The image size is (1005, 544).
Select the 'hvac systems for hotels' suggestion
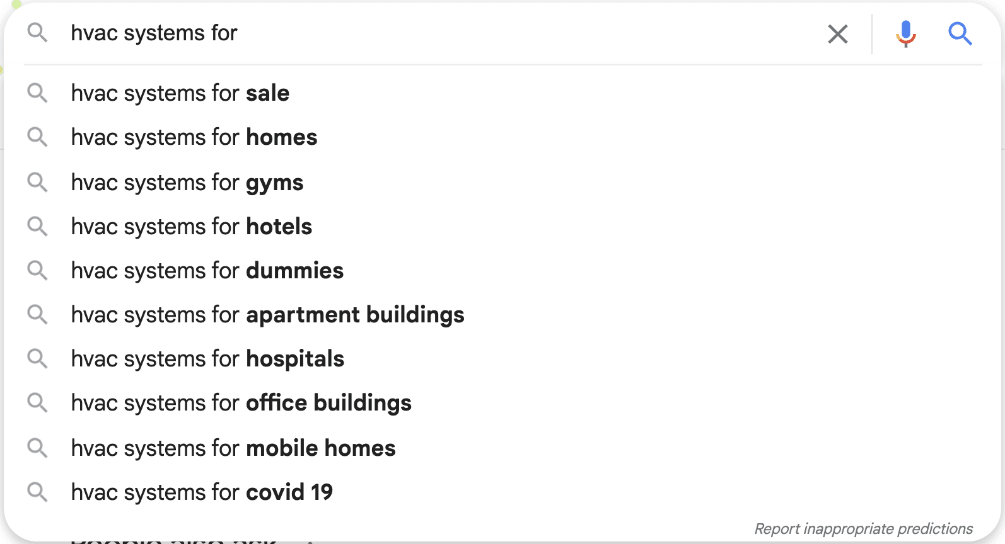191,226
